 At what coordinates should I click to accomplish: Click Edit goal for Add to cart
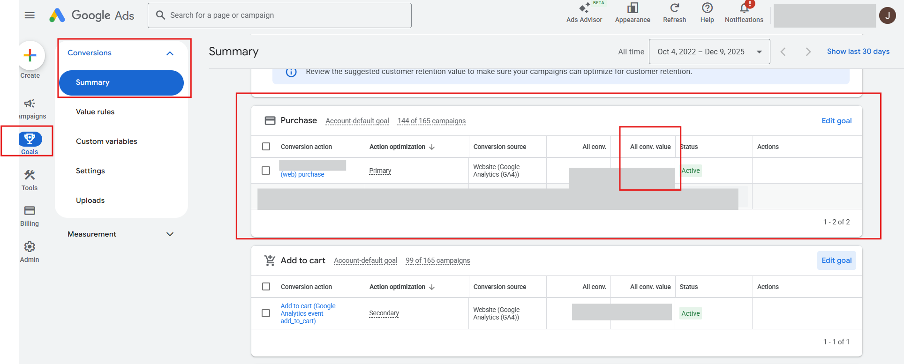836,260
